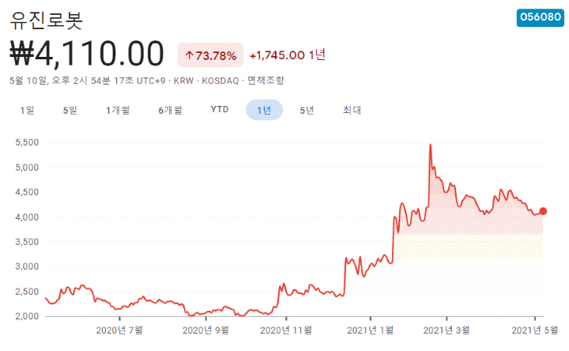The width and height of the screenshot is (569, 351).
Task: Click the ₩4,110.00 price value
Action: pyautogui.click(x=87, y=54)
